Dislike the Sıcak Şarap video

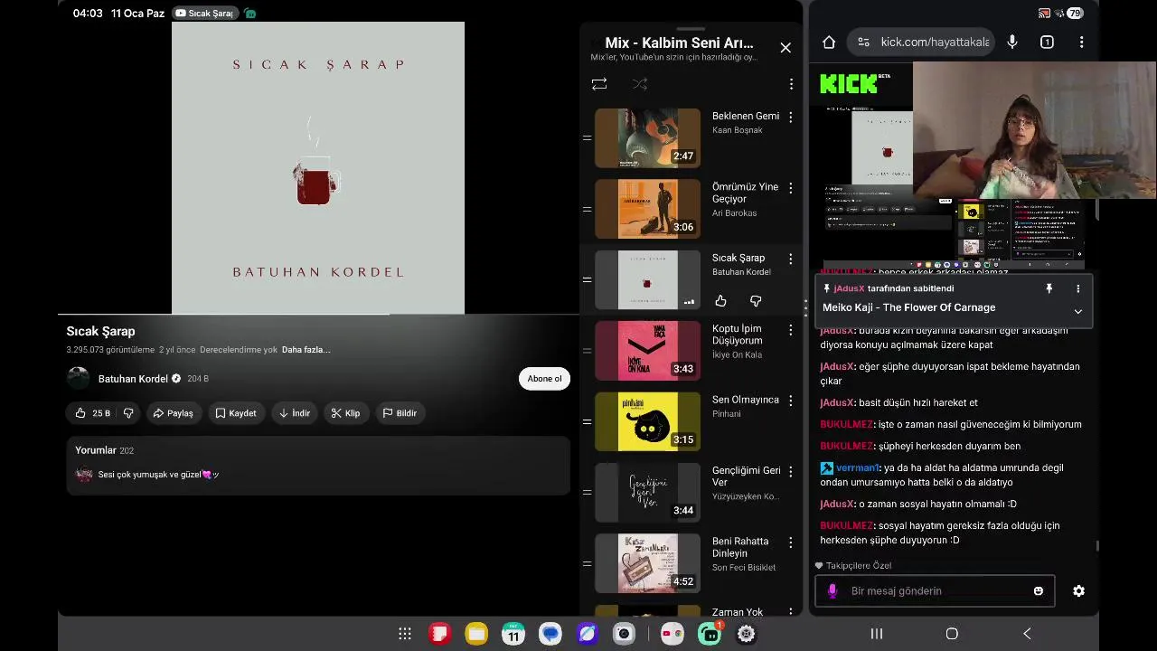(x=128, y=413)
